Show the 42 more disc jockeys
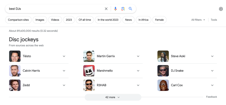226x105 pixels. tap(113, 97)
